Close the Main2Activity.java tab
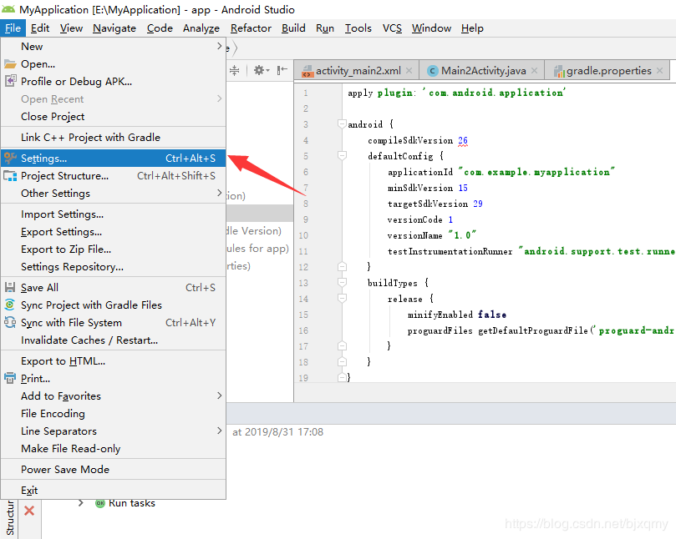676x539 pixels. 534,71
